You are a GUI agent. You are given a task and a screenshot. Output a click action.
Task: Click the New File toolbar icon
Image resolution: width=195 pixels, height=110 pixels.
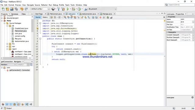pos(3,9)
